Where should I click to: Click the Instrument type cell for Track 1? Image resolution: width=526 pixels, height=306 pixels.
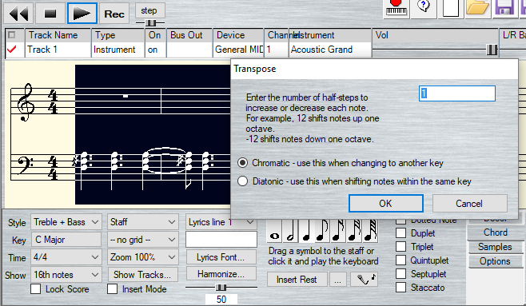(x=118, y=50)
